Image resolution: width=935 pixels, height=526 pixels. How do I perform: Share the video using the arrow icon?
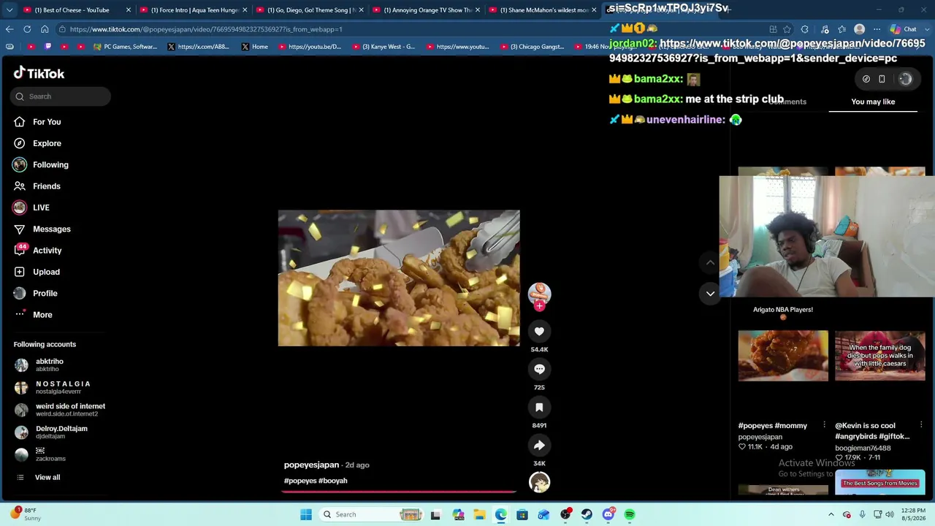pos(539,445)
